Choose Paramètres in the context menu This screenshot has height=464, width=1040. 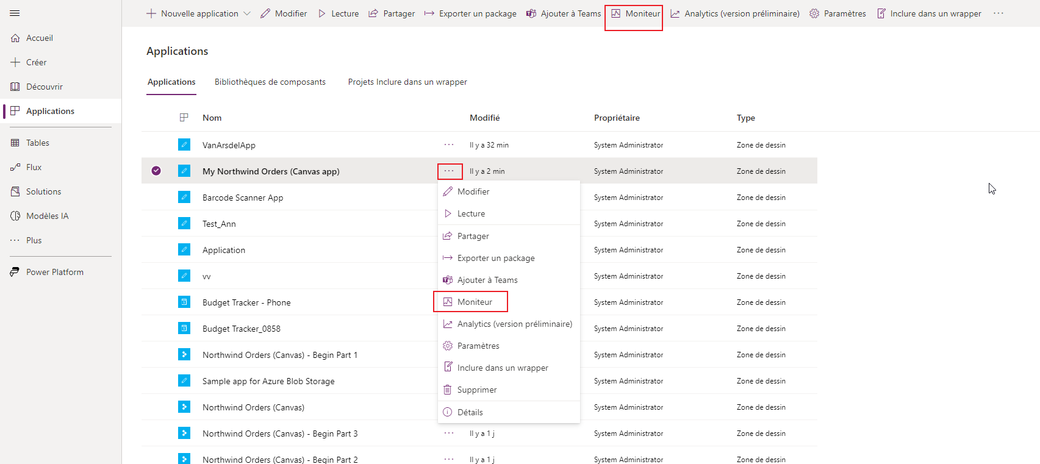(x=509, y=346)
